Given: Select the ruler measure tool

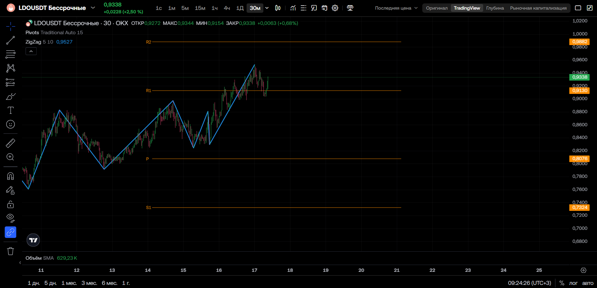Looking at the screenshot, I should (x=11, y=143).
